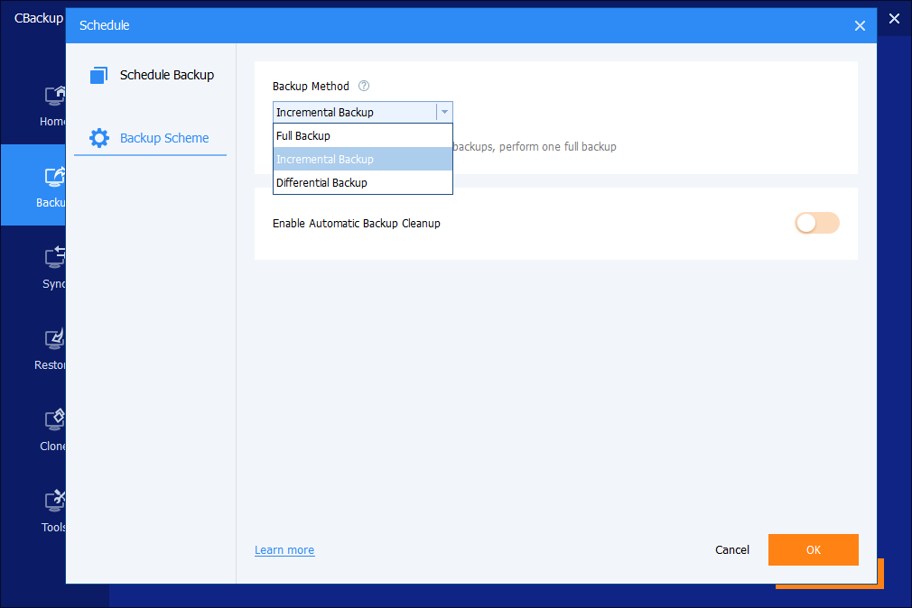
Task: Select the Backup icon in the sidebar
Action: tap(54, 177)
